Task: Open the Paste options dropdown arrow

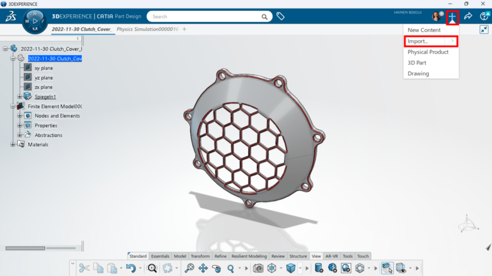Action: point(121,268)
